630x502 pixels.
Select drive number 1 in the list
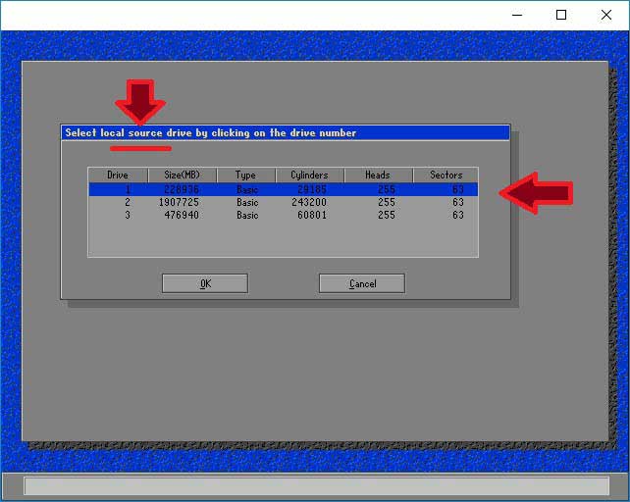[x=127, y=189]
